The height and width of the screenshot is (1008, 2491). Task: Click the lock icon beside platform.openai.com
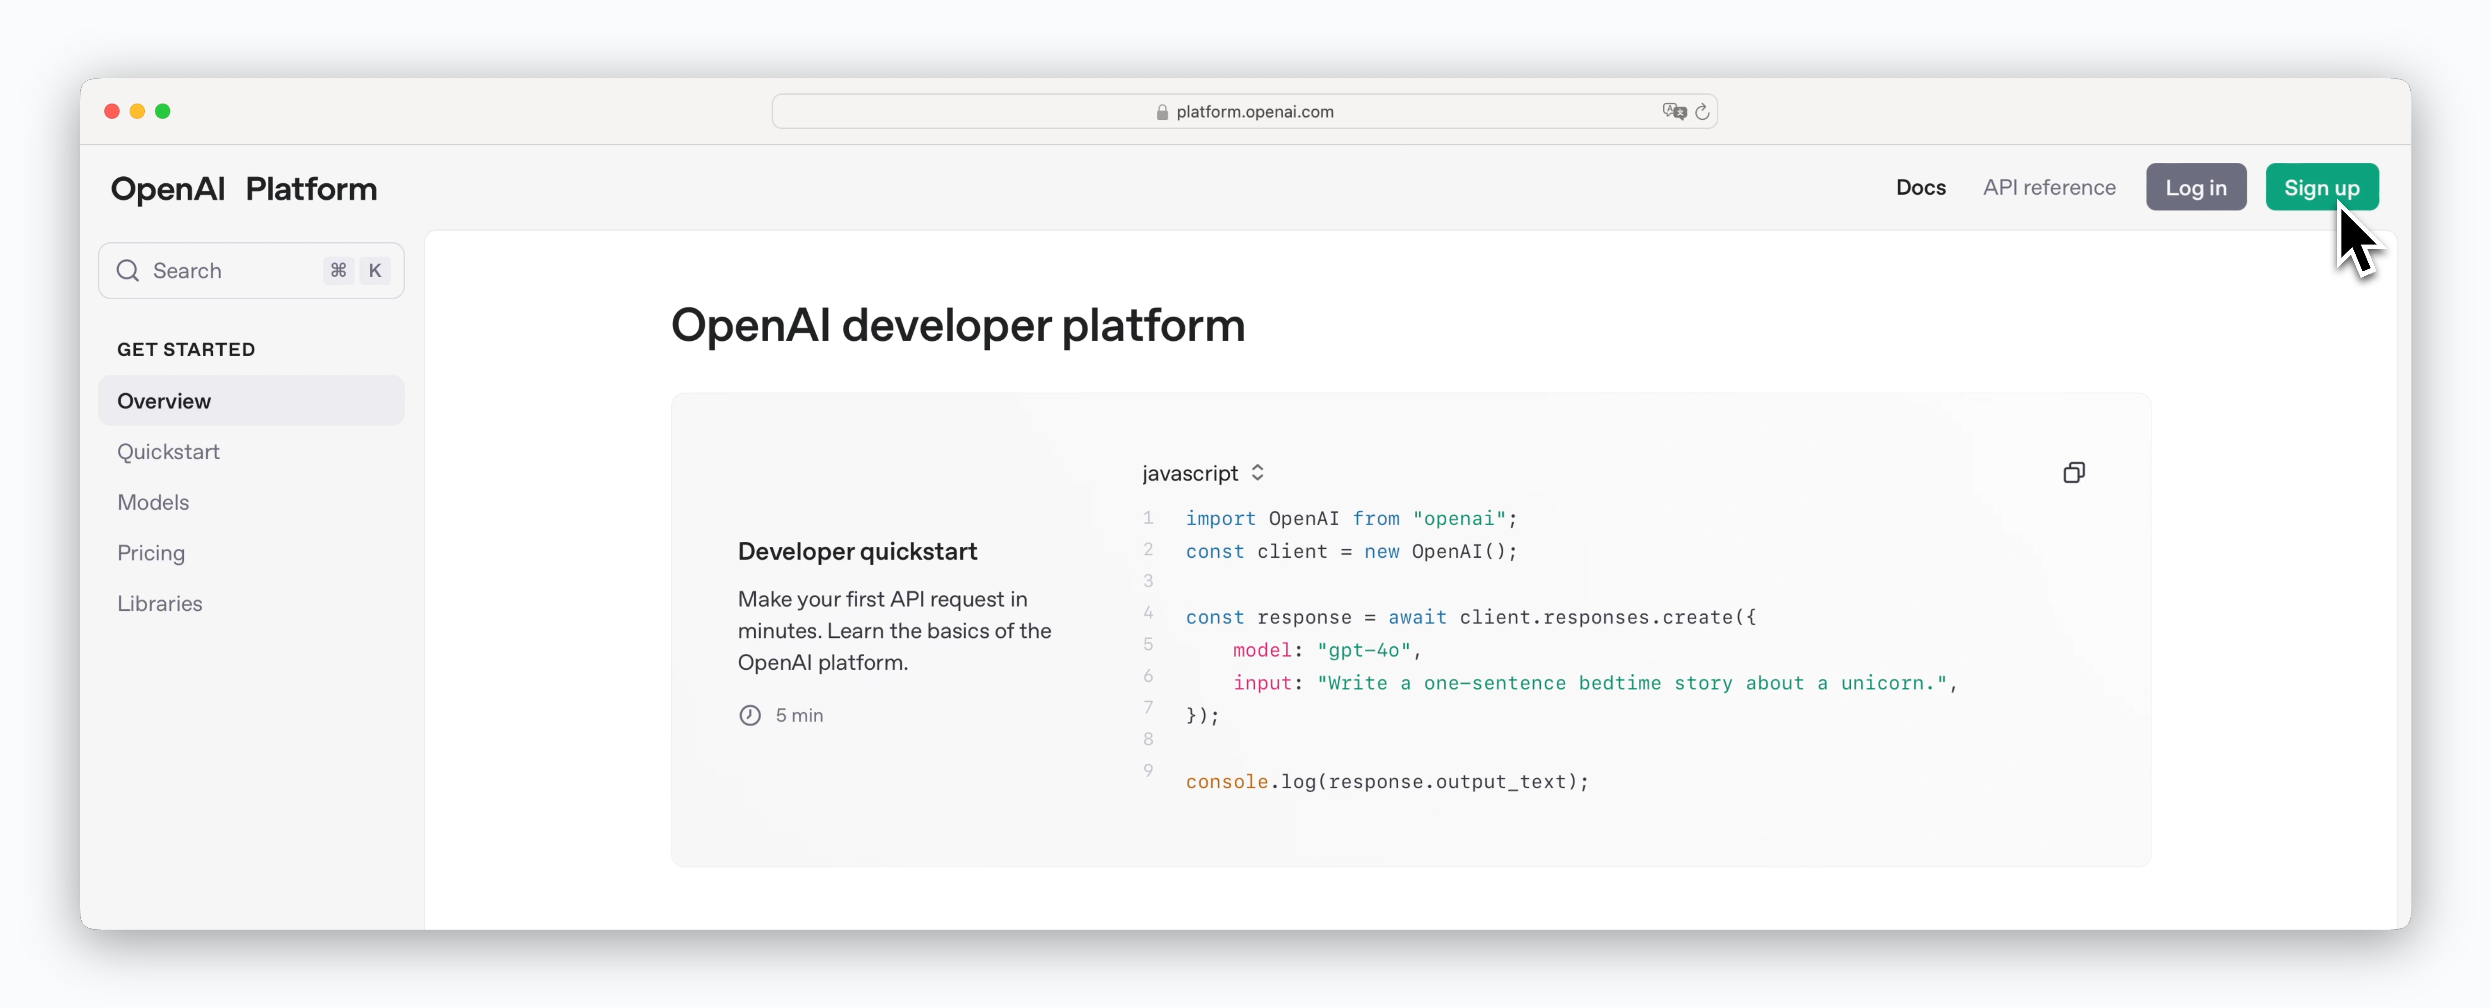(1162, 112)
